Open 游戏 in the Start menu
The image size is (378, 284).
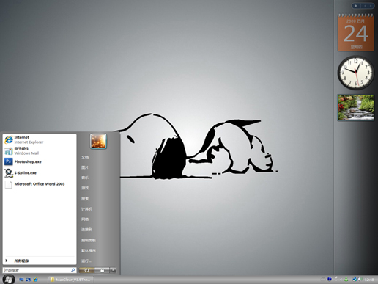click(x=85, y=188)
